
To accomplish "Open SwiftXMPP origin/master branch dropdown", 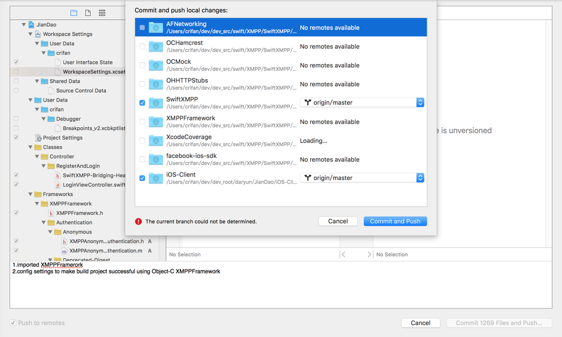I will (362, 102).
